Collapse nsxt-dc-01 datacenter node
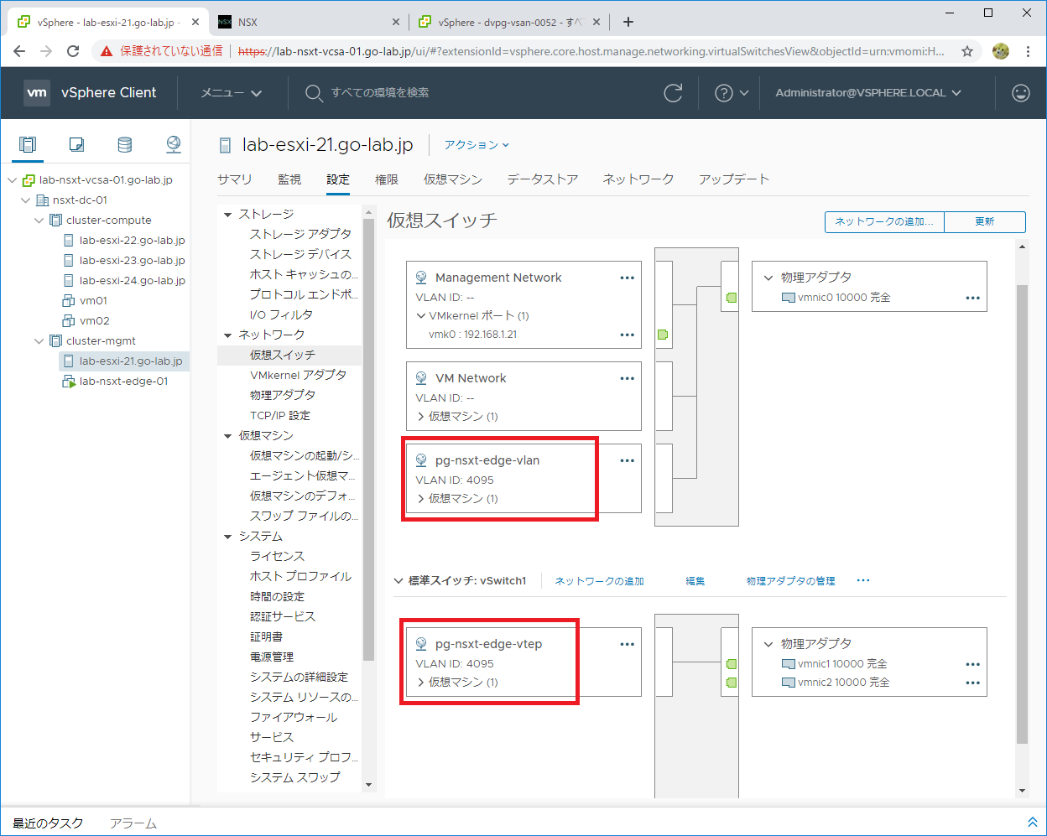Image resolution: width=1047 pixels, height=836 pixels. point(25,200)
